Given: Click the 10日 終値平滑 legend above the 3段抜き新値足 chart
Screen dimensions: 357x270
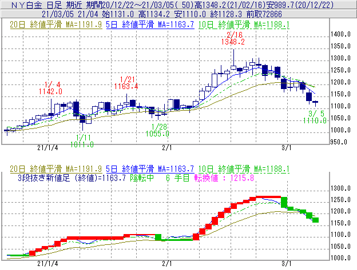Looking at the screenshot, I should click(244, 169).
